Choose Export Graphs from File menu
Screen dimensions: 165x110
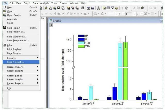pos(21,62)
